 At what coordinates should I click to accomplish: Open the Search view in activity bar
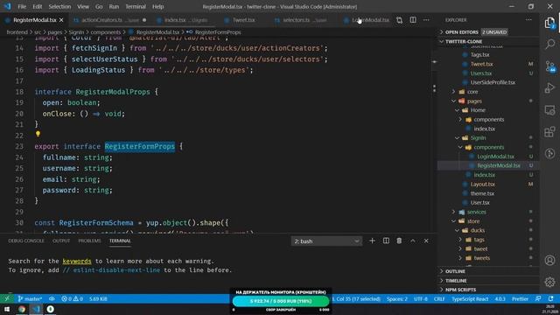click(x=550, y=45)
